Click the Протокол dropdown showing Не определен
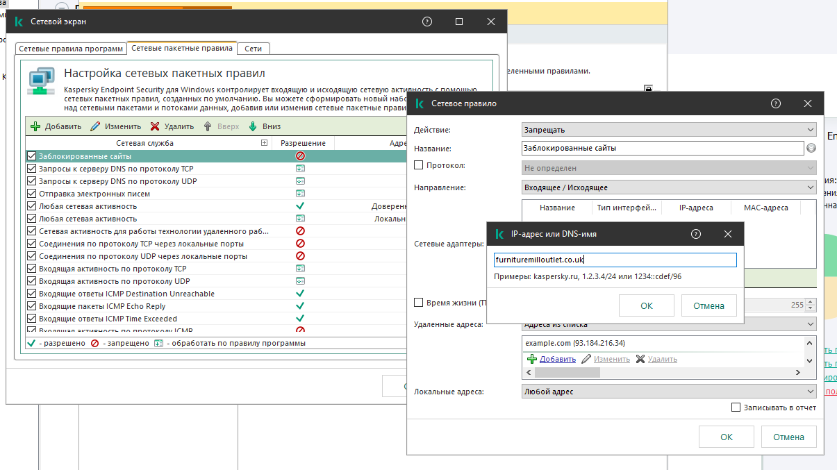 point(669,168)
